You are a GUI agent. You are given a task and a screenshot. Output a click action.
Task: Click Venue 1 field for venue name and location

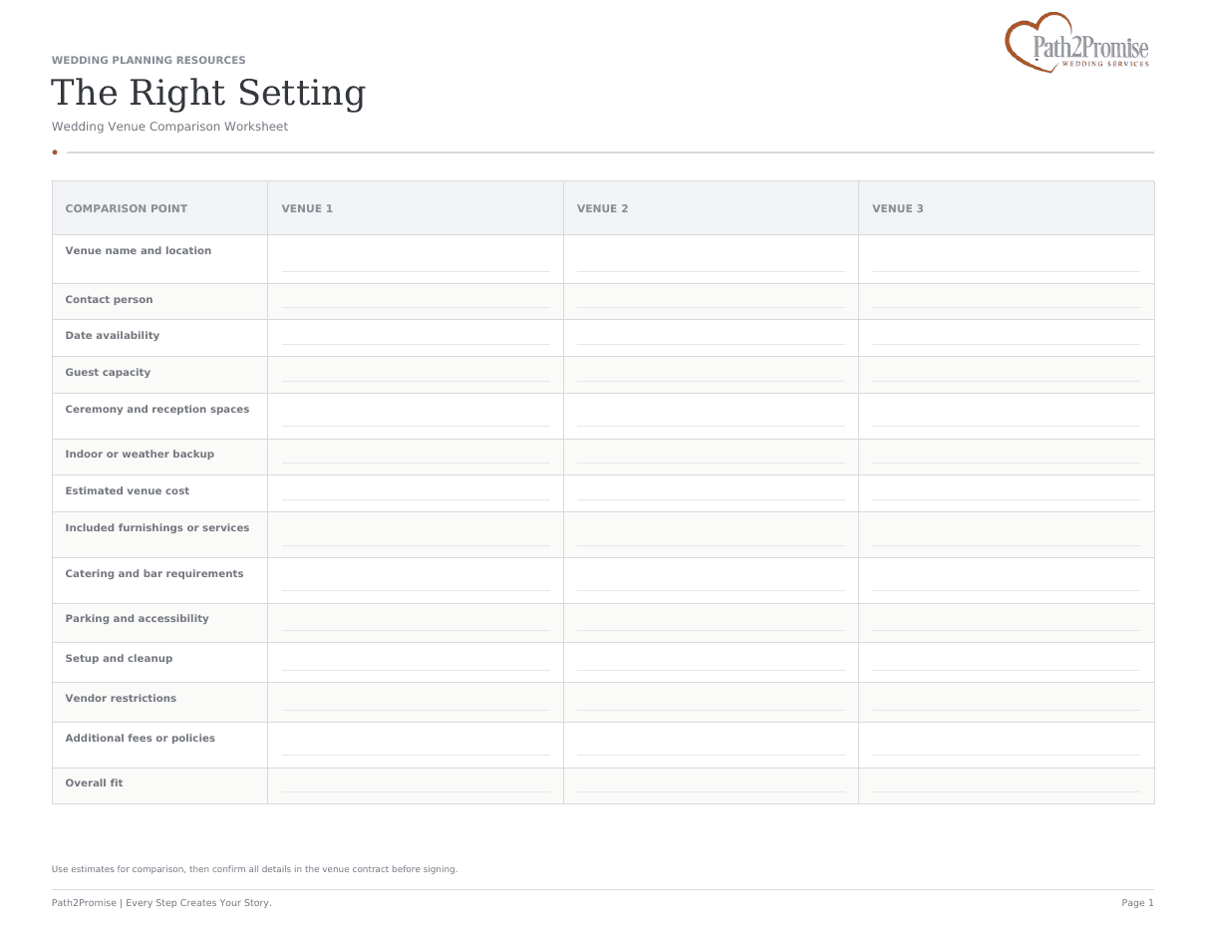(x=416, y=259)
